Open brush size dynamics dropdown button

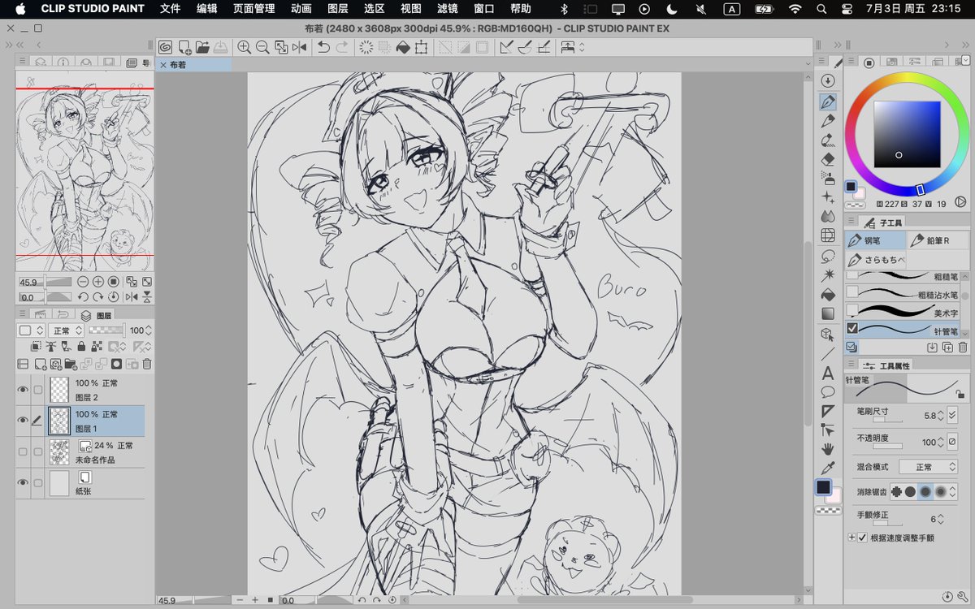coord(952,415)
